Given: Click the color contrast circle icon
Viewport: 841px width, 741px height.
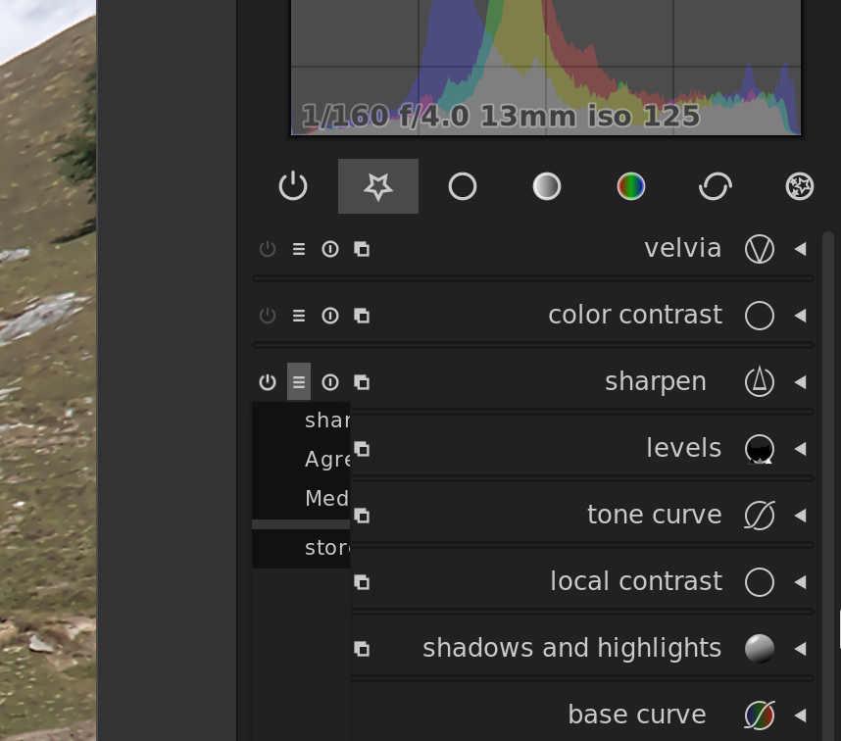Looking at the screenshot, I should (760, 316).
